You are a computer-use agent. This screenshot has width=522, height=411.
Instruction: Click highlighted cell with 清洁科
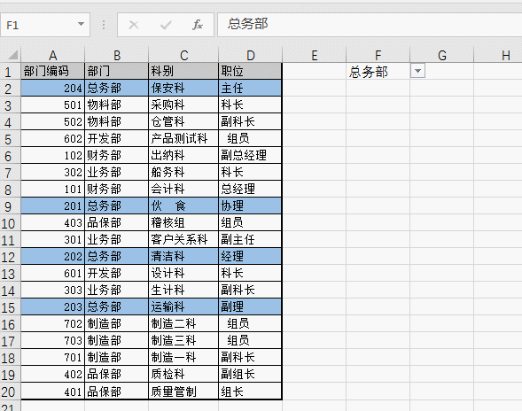pyautogui.click(x=183, y=256)
